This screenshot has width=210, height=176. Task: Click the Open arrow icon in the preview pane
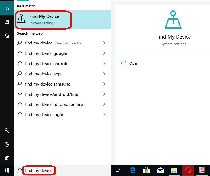pyautogui.click(x=123, y=63)
